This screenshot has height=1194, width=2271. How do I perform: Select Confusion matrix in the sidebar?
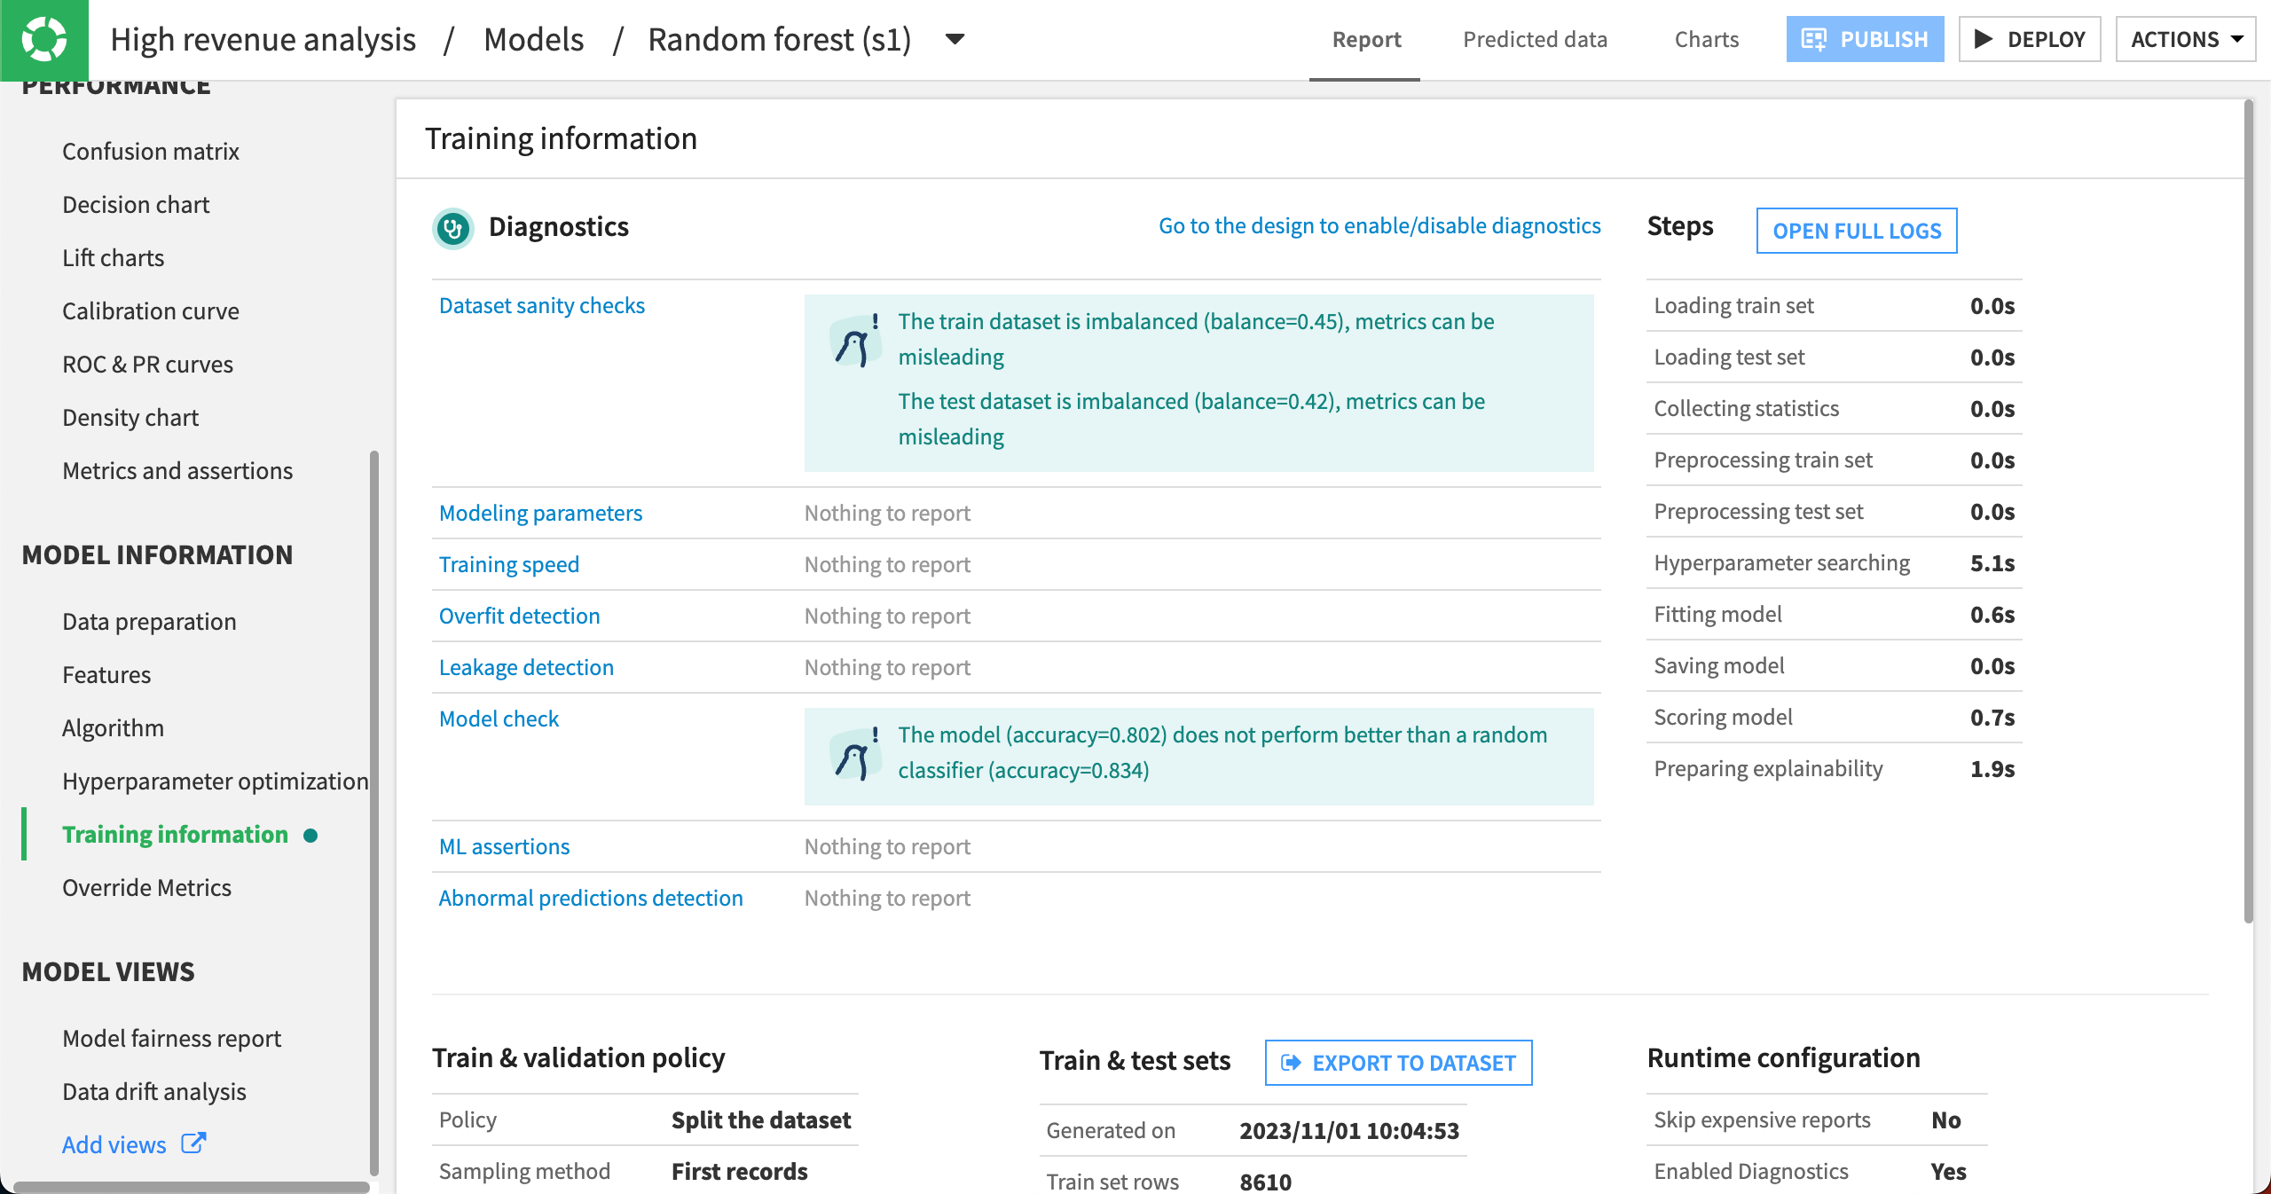point(150,152)
